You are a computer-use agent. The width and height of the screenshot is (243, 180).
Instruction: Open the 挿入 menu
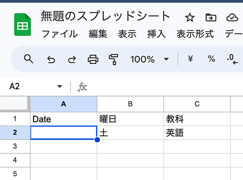tap(156, 34)
